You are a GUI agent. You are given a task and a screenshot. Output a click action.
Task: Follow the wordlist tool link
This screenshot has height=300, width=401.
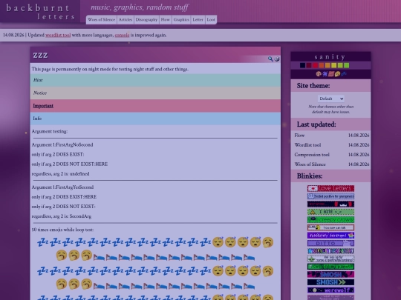[58, 36]
